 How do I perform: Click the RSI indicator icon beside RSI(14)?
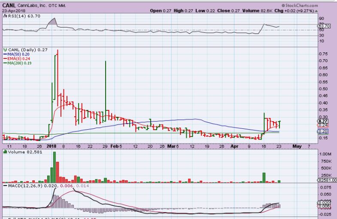(x=6, y=16)
